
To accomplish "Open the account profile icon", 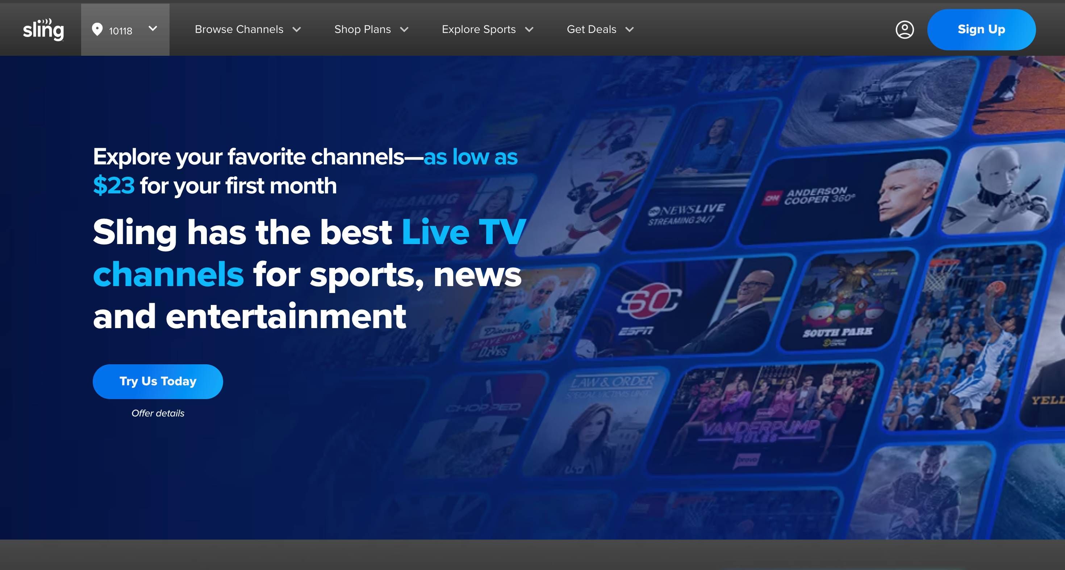I will [905, 29].
